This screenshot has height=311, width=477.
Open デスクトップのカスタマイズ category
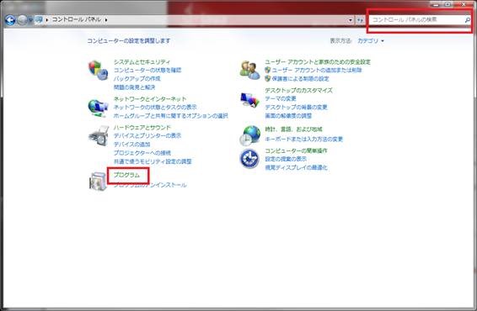[x=298, y=91]
